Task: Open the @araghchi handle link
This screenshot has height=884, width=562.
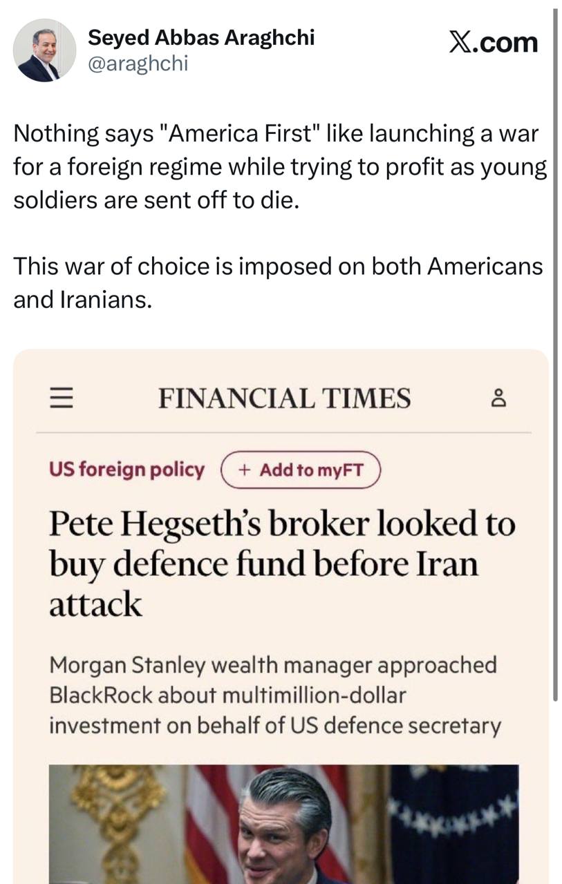Action: tap(138, 64)
